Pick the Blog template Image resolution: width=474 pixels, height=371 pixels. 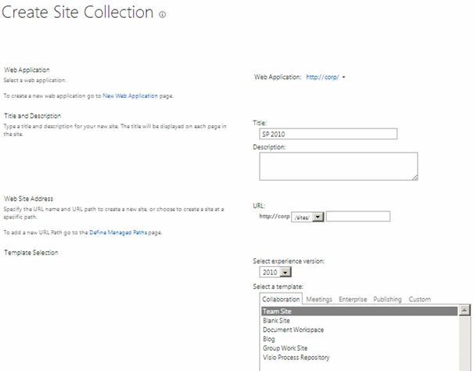270,339
